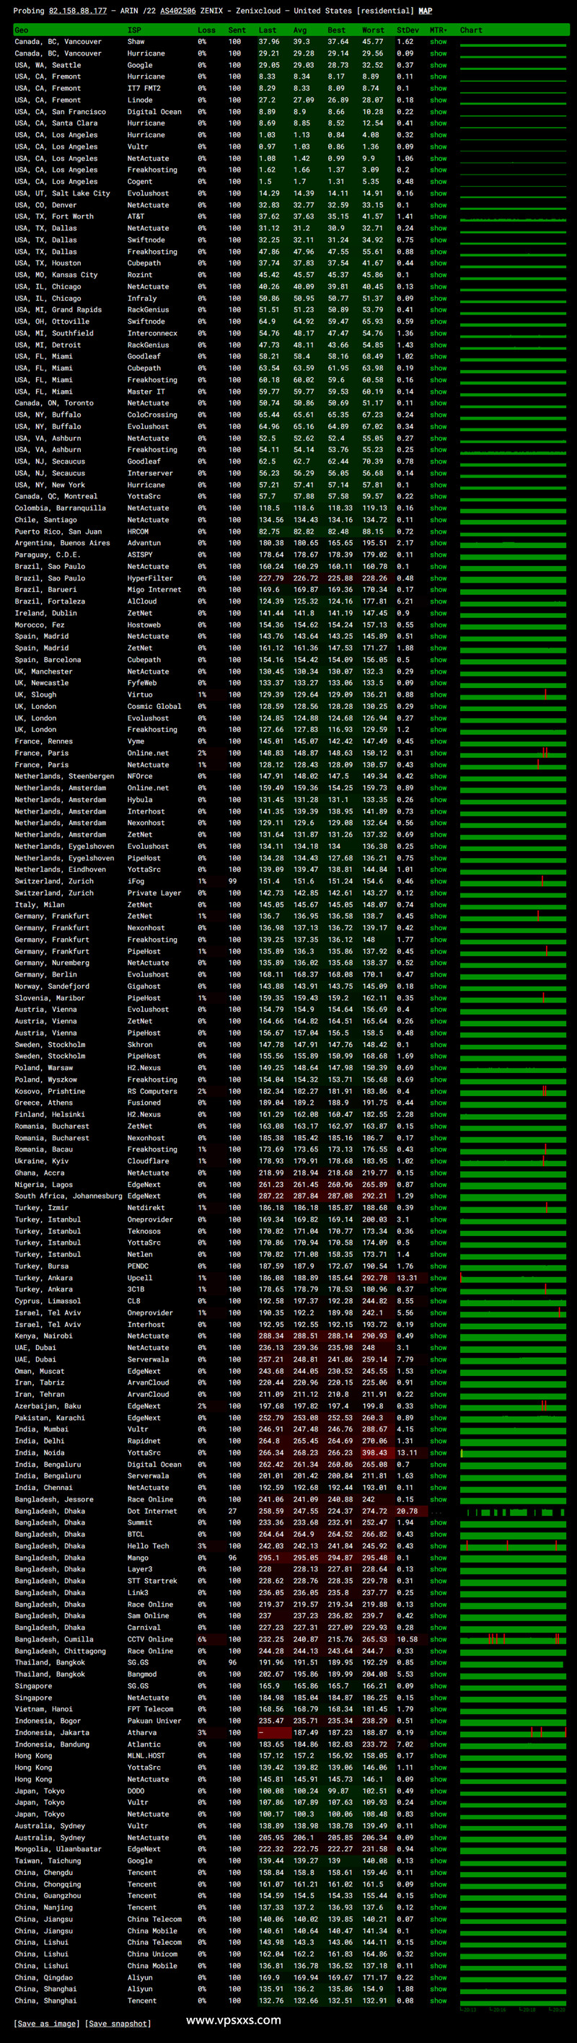
Task: Show MTR for Lagos EdgeNext row
Action: tap(438, 1184)
